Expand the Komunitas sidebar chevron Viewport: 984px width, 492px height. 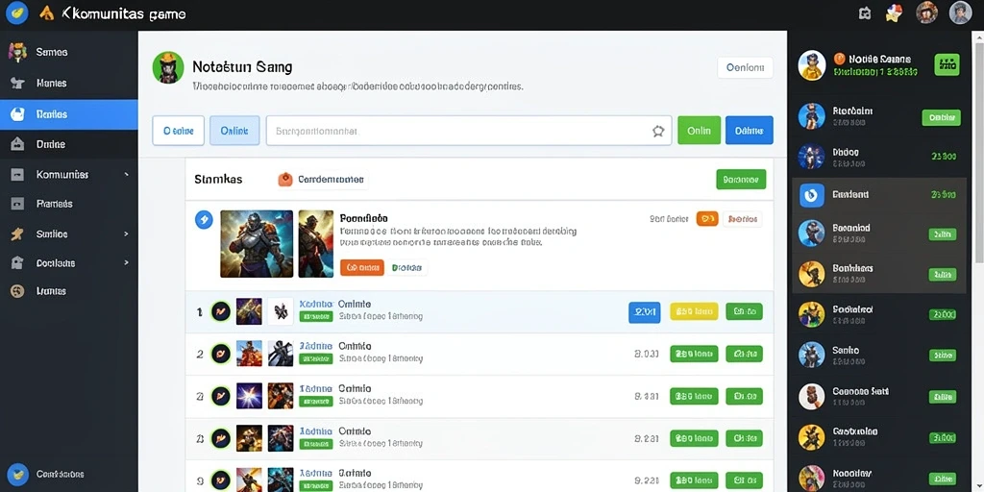(126, 175)
